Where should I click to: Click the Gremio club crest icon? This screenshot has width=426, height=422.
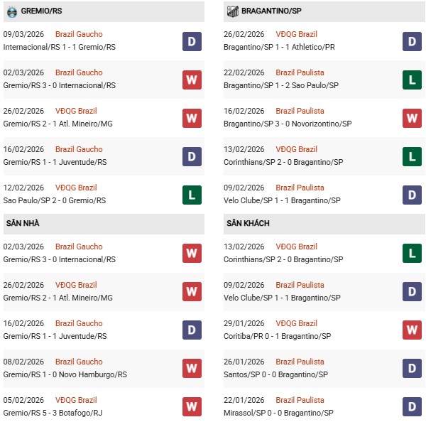click(x=11, y=11)
